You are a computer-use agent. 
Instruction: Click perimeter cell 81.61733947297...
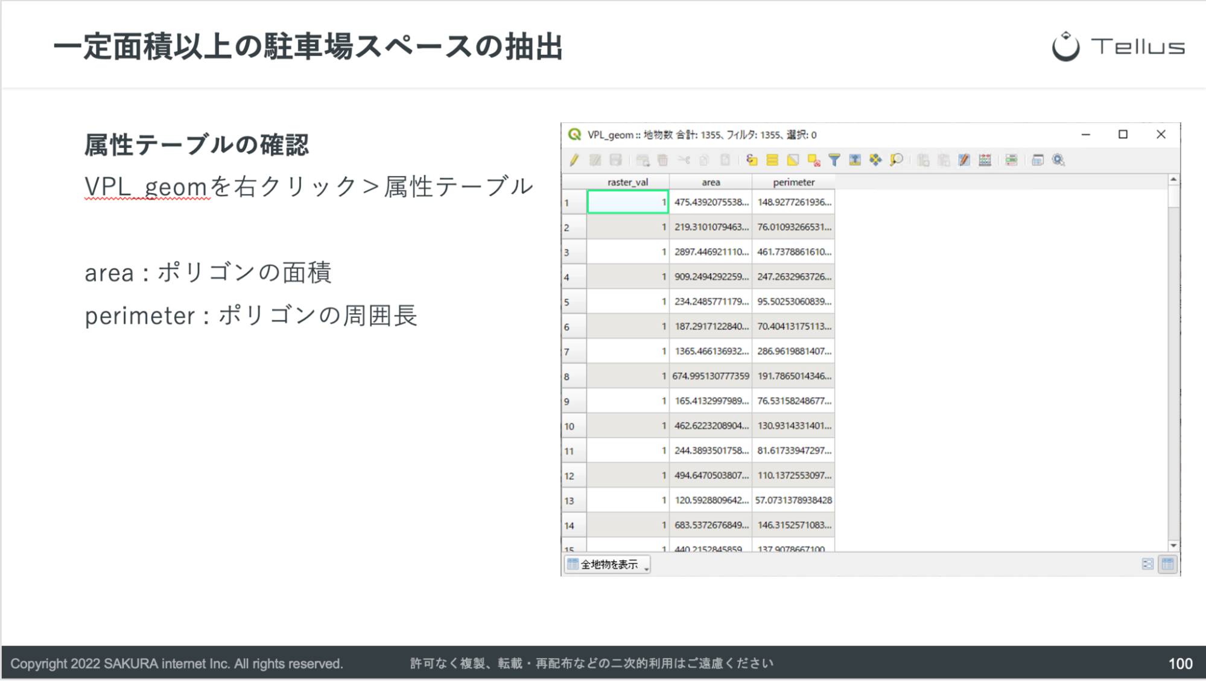pos(793,451)
